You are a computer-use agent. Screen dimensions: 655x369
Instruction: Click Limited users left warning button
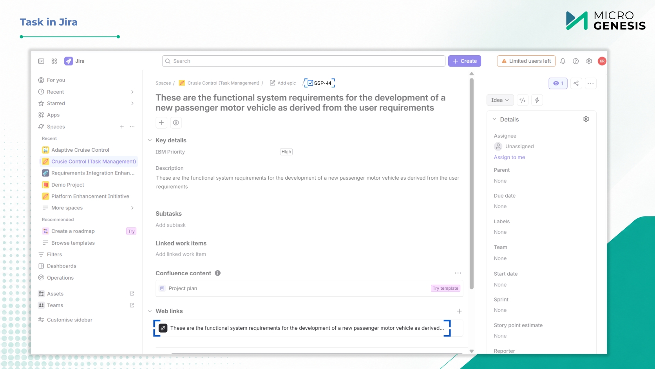[526, 61]
